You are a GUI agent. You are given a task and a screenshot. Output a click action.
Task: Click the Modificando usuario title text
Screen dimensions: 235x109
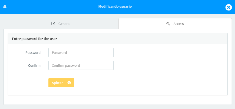pos(115,6)
